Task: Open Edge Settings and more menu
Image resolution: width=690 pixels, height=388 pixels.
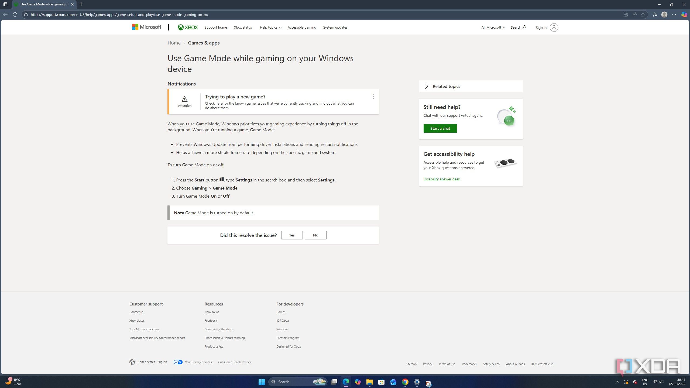Action: pyautogui.click(x=674, y=15)
